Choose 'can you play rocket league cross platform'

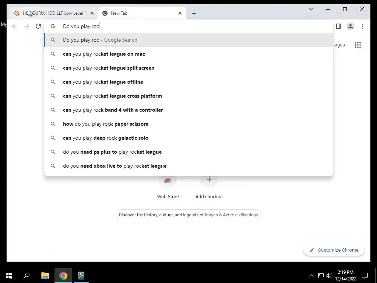188,96
